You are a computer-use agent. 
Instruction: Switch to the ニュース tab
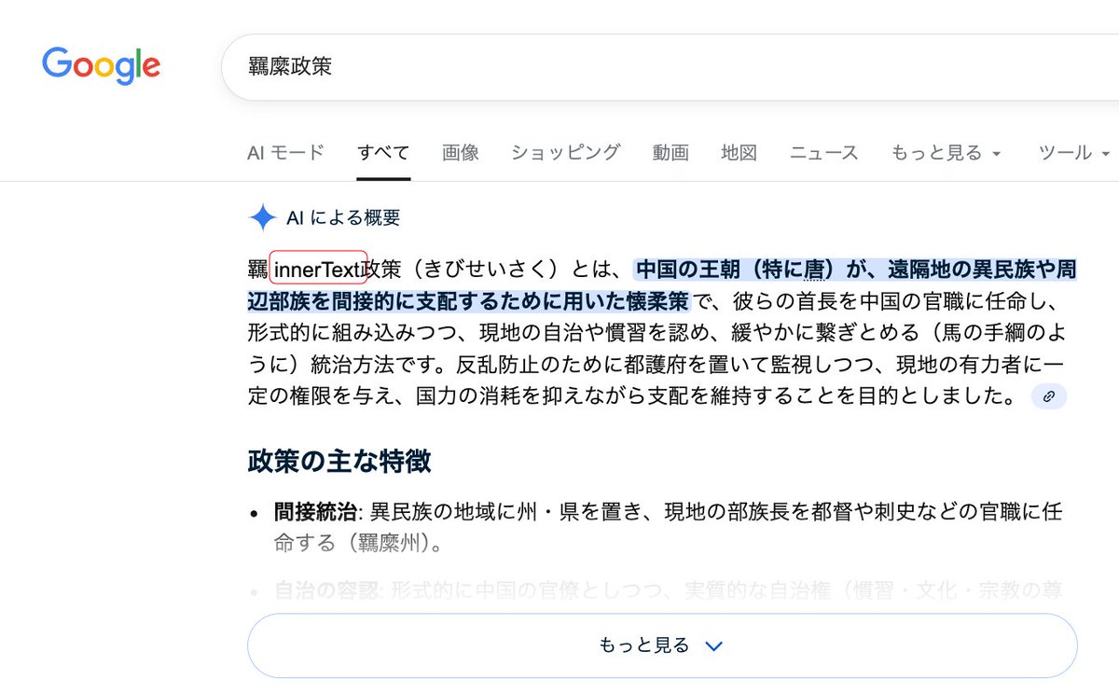click(x=823, y=153)
